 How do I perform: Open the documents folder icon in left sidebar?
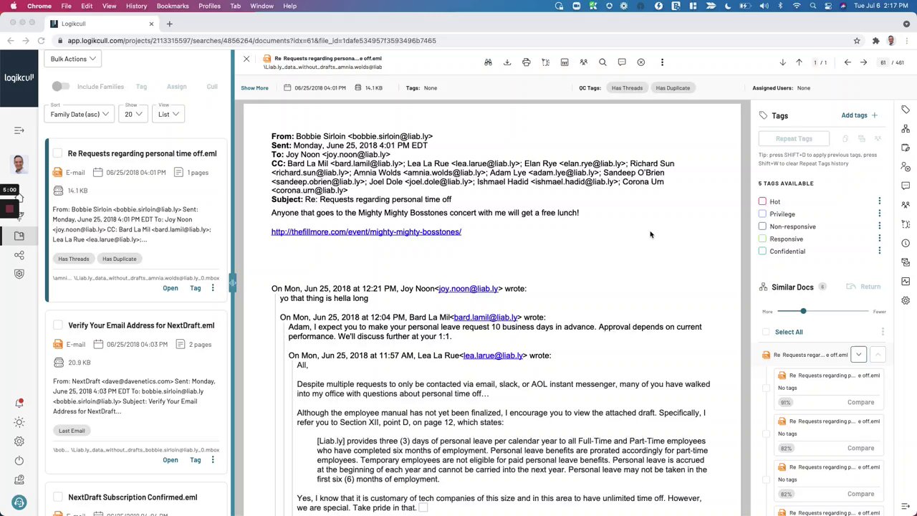coord(19,236)
